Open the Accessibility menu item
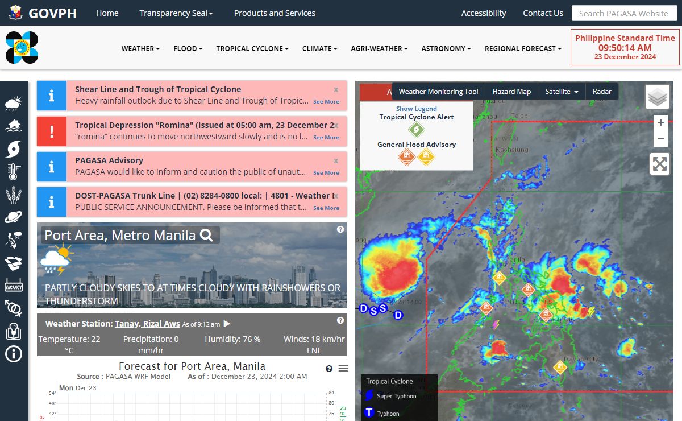 click(x=484, y=13)
